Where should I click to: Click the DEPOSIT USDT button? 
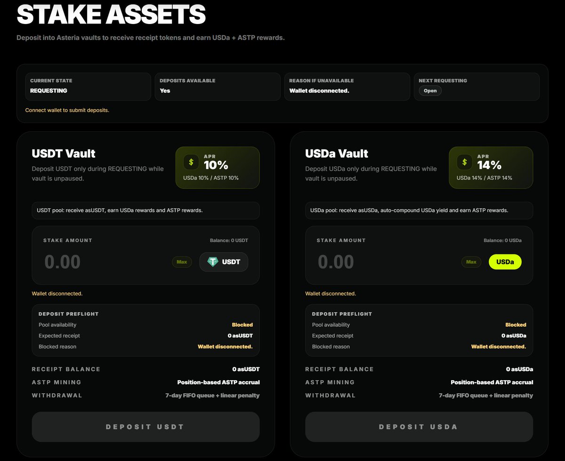[x=145, y=427]
